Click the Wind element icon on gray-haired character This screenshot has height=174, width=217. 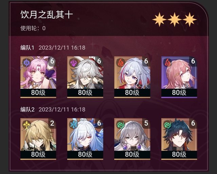(x=120, y=125)
